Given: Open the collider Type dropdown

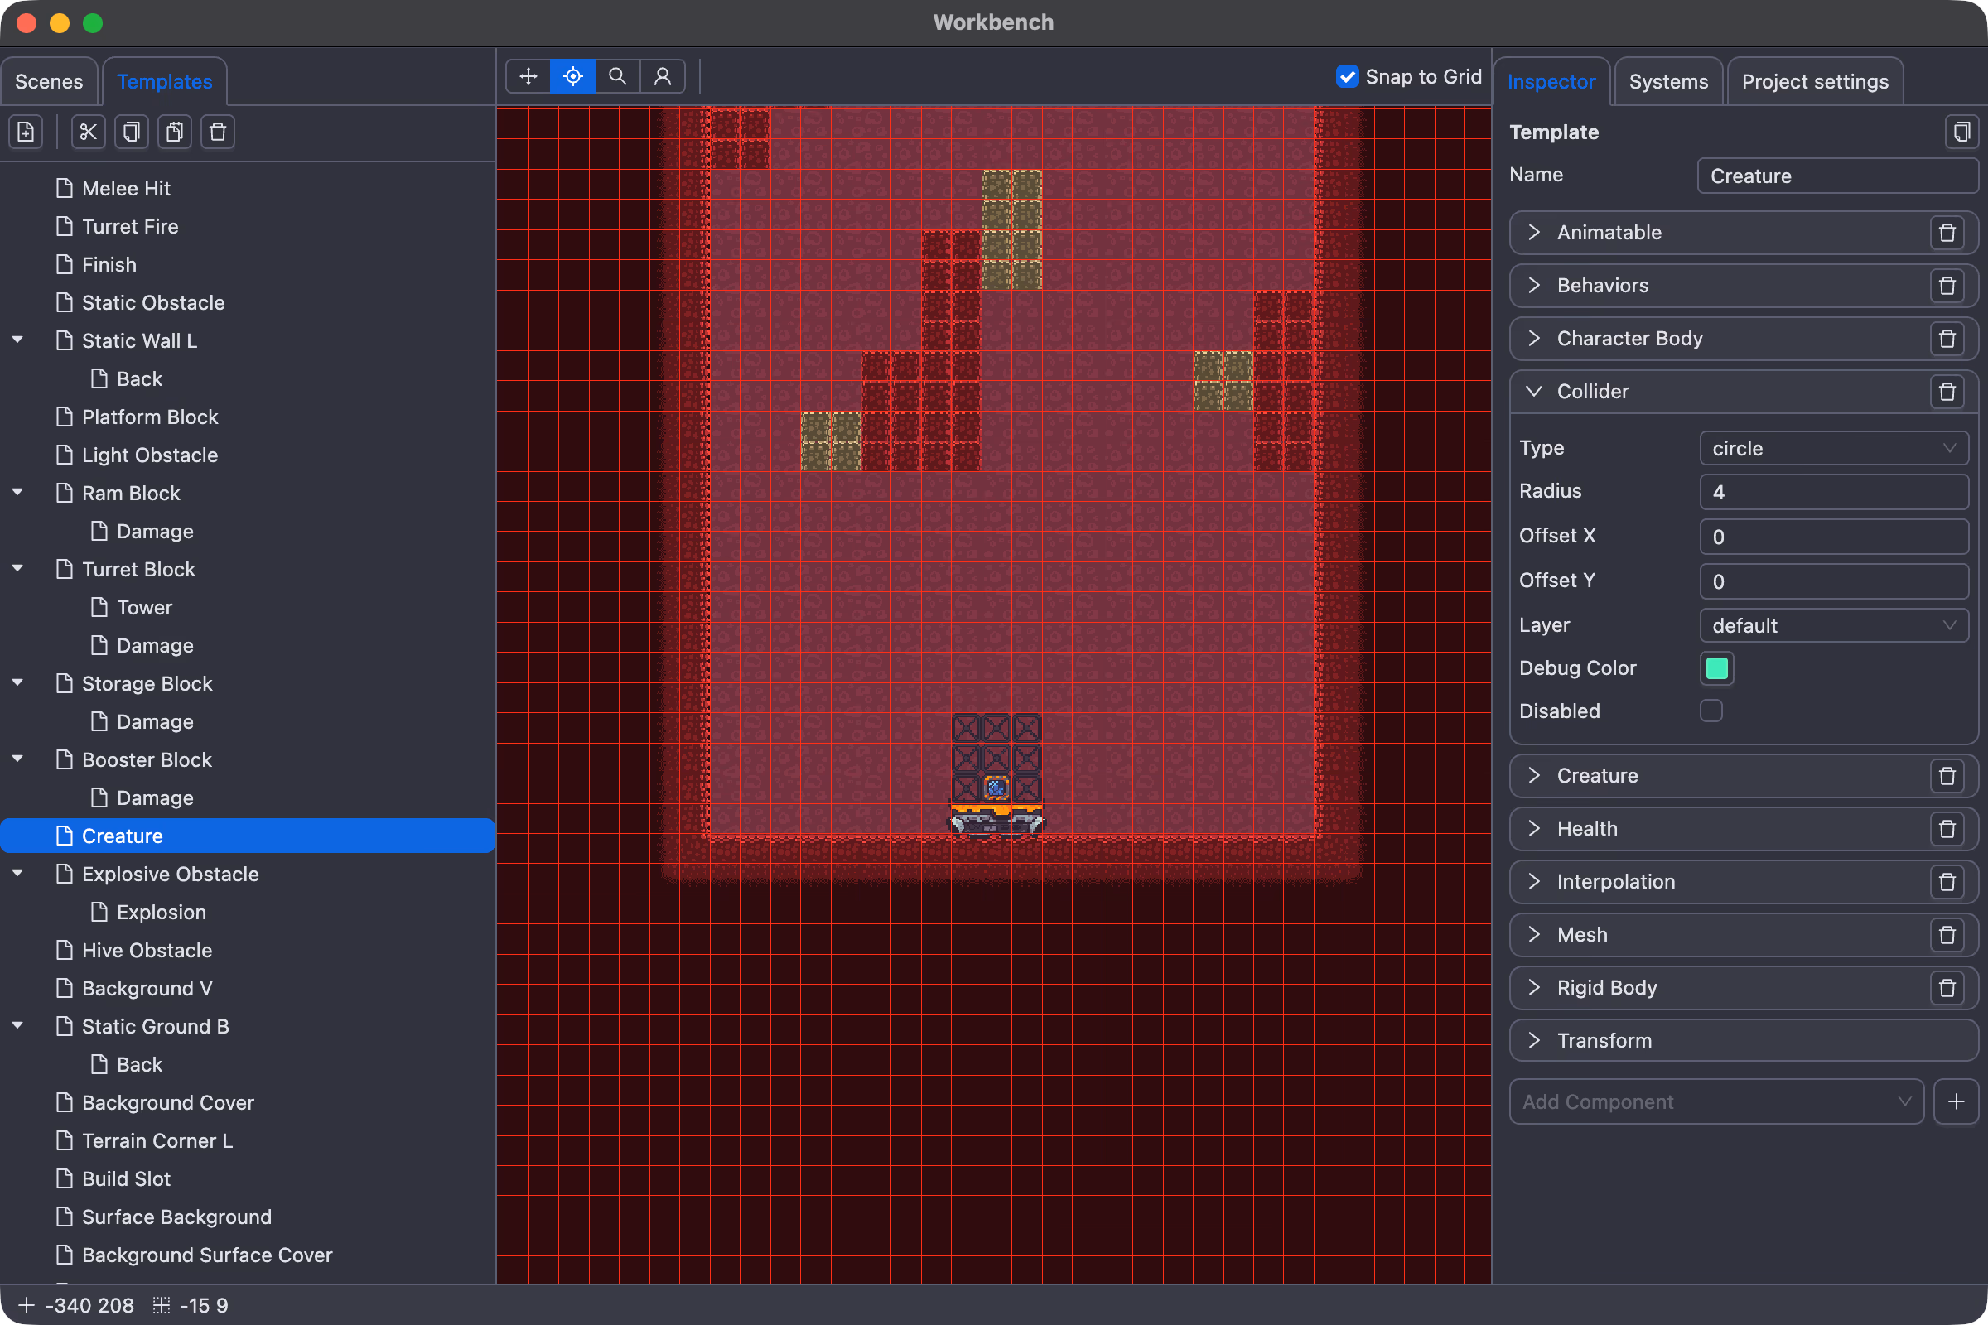Looking at the screenshot, I should point(1833,449).
